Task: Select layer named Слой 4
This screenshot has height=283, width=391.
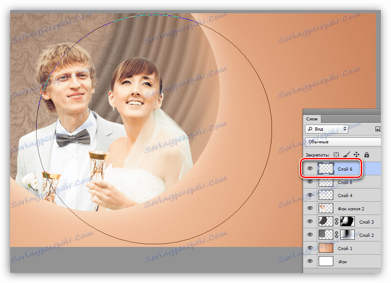Action: 345,195
